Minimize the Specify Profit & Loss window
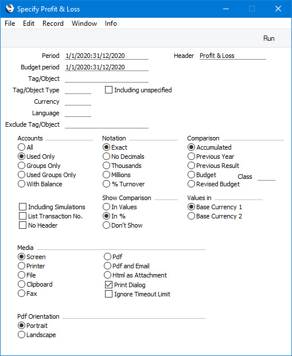The width and height of the screenshot is (292, 356). (x=226, y=9)
